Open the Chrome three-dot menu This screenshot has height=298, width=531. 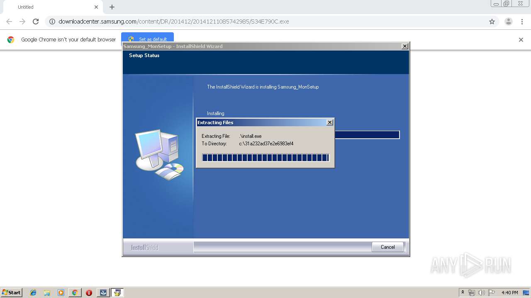(522, 22)
